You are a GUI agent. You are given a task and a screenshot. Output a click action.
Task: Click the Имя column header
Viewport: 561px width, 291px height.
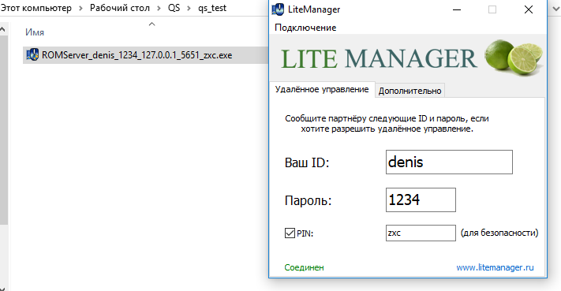point(35,32)
